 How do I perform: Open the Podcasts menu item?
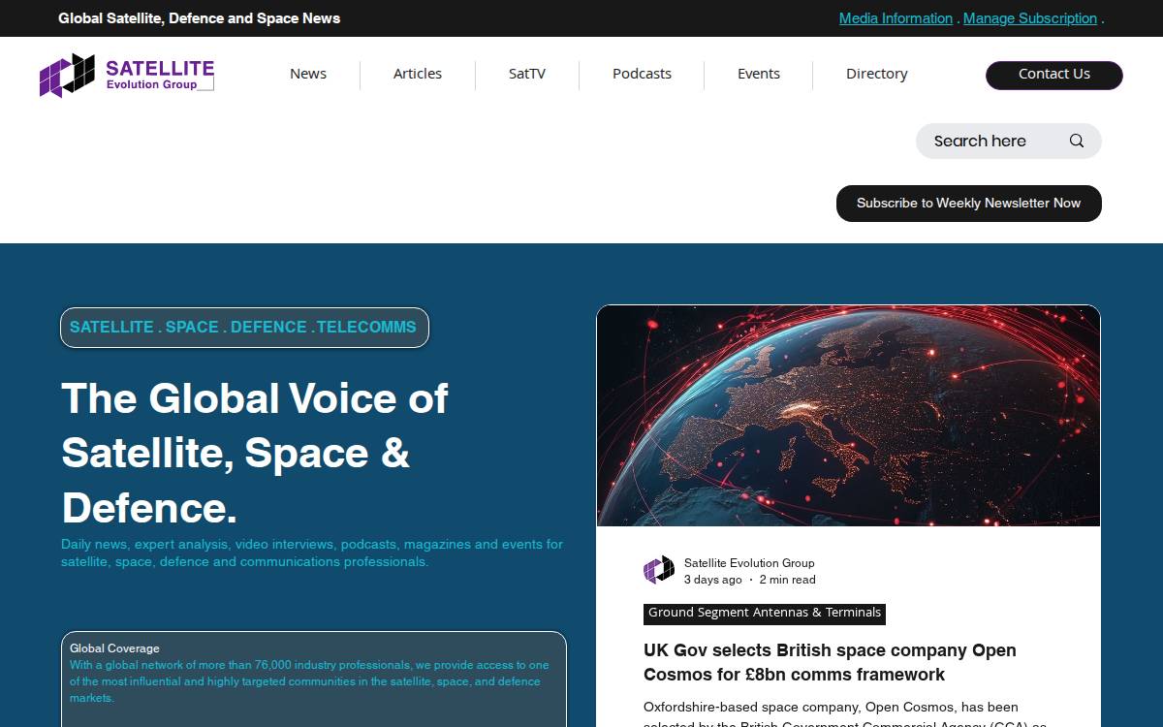pyautogui.click(x=642, y=74)
